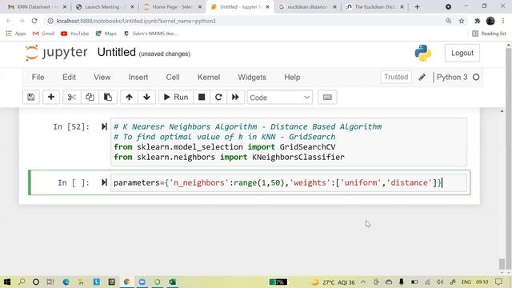The height and width of the screenshot is (288, 512).
Task: Open the View menu
Action: 102,78
